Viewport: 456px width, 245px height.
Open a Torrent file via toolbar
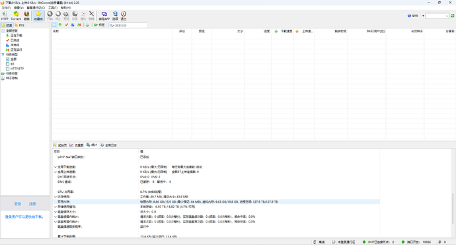click(x=16, y=16)
